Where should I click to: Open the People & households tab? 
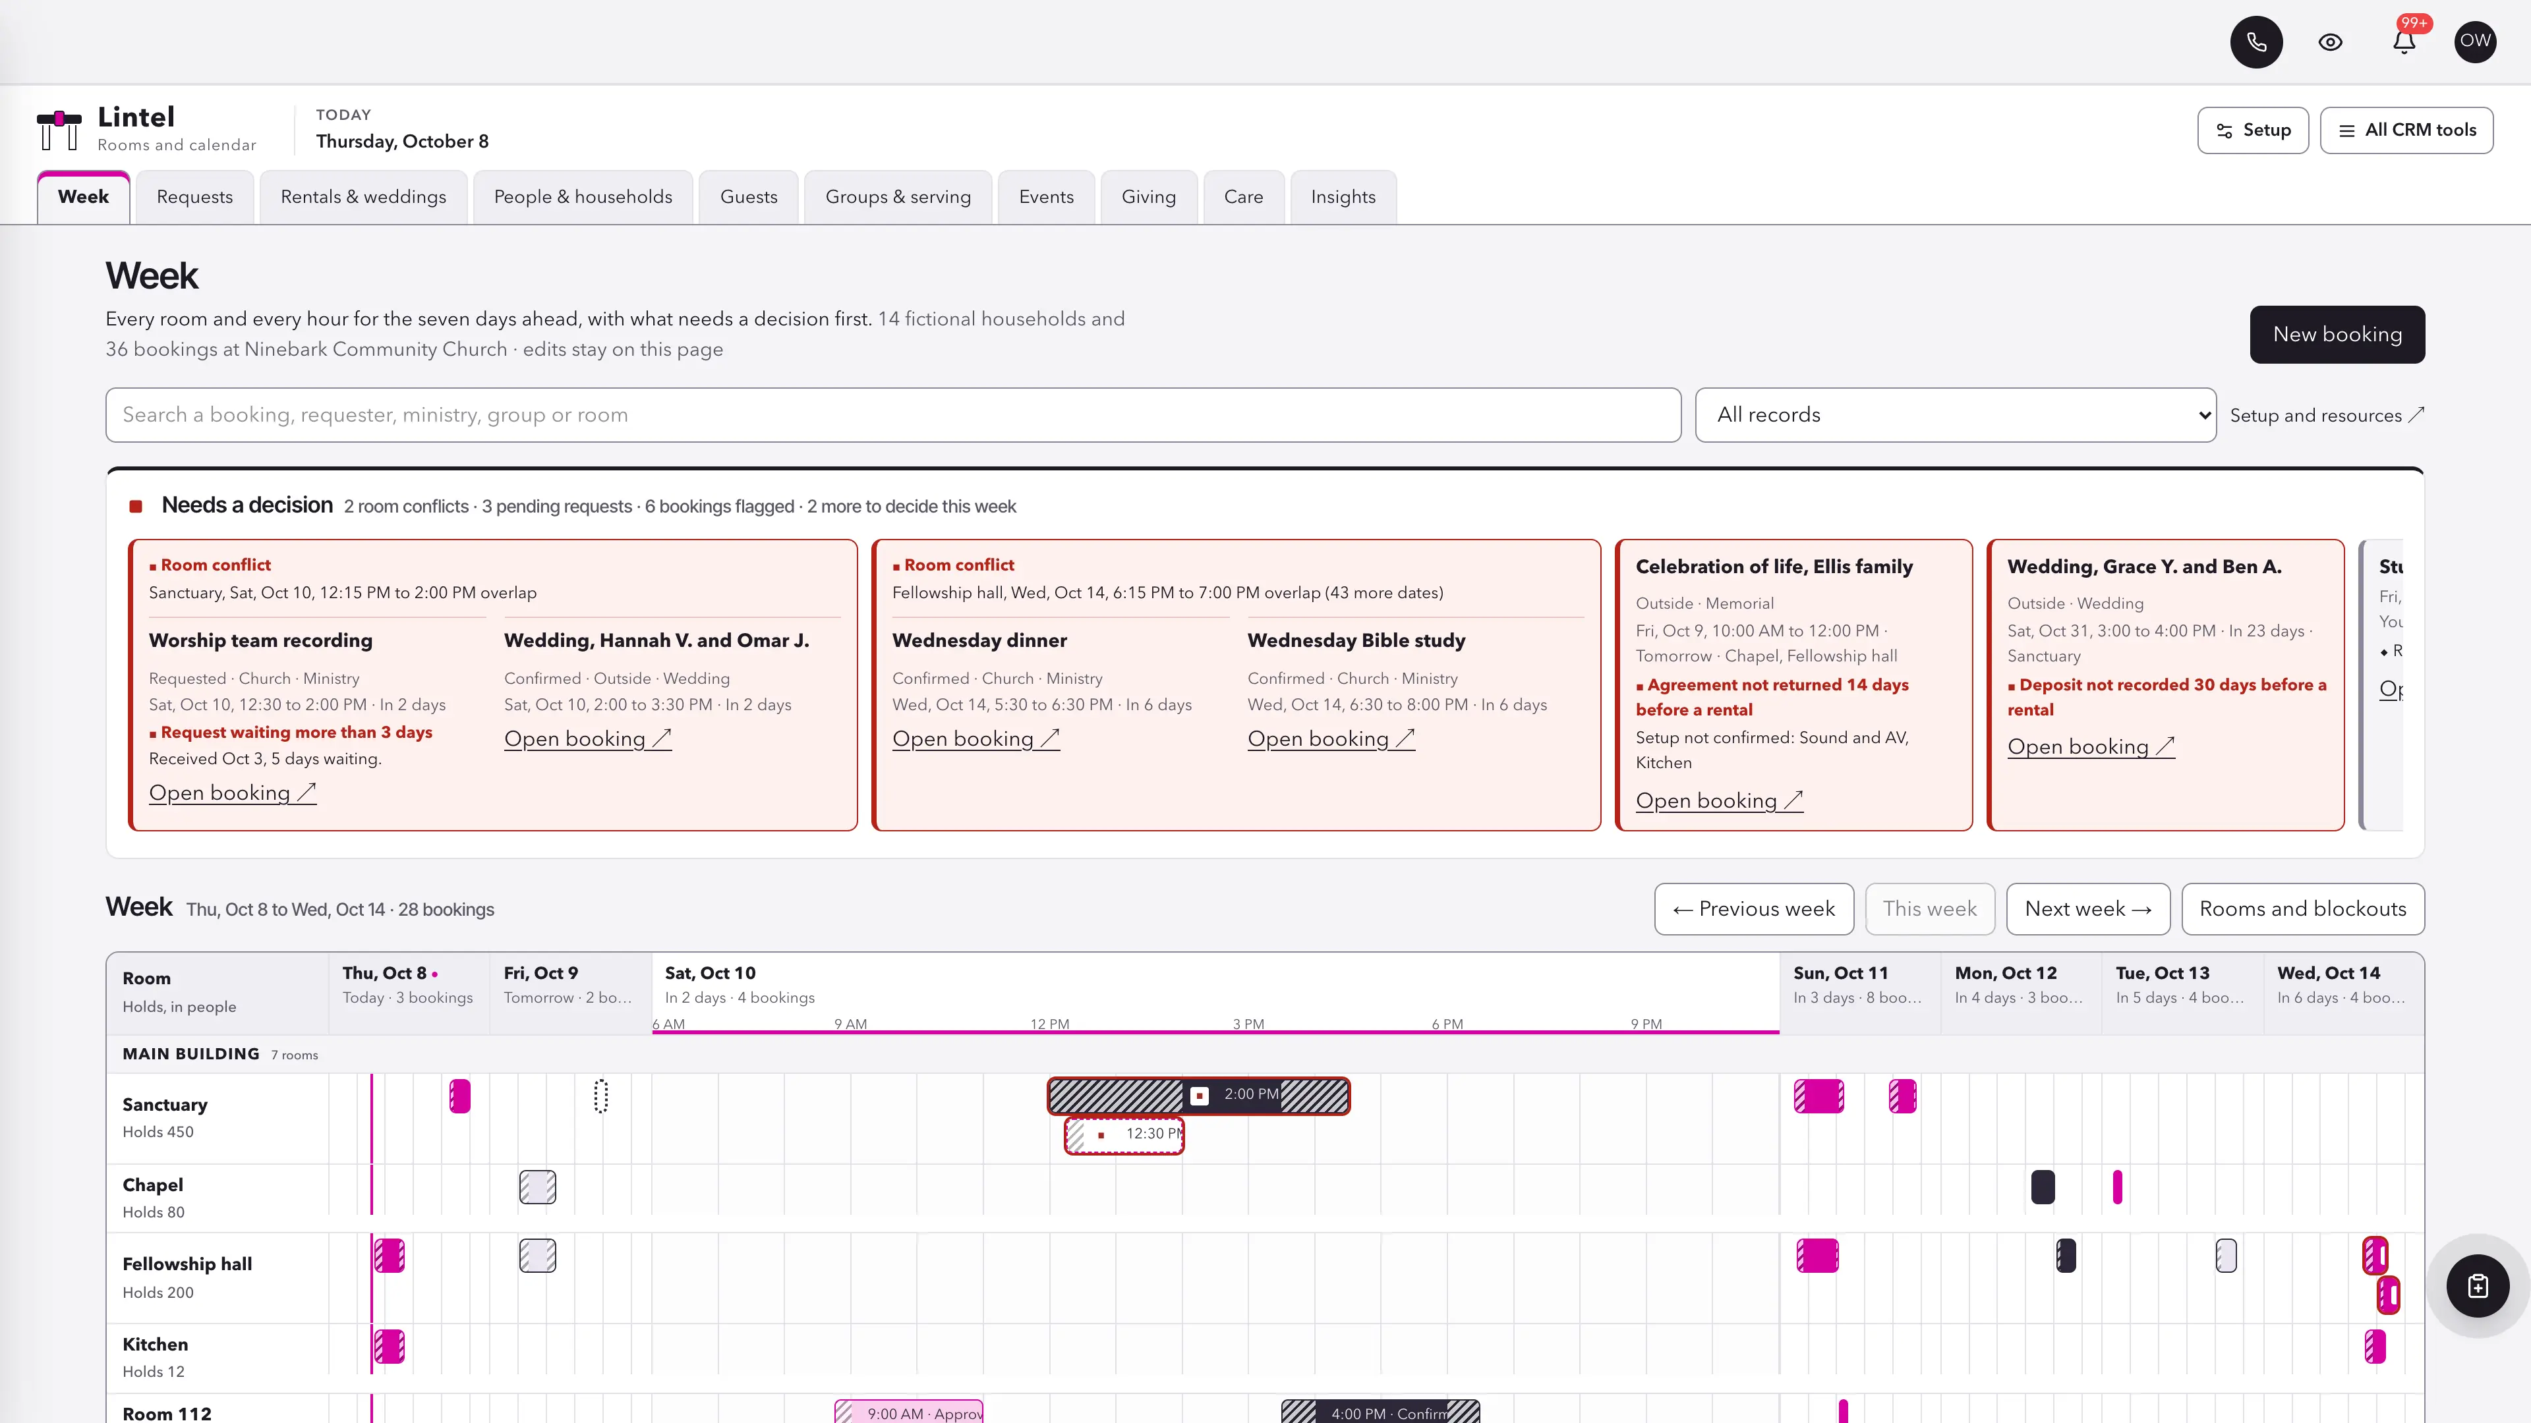coord(583,198)
